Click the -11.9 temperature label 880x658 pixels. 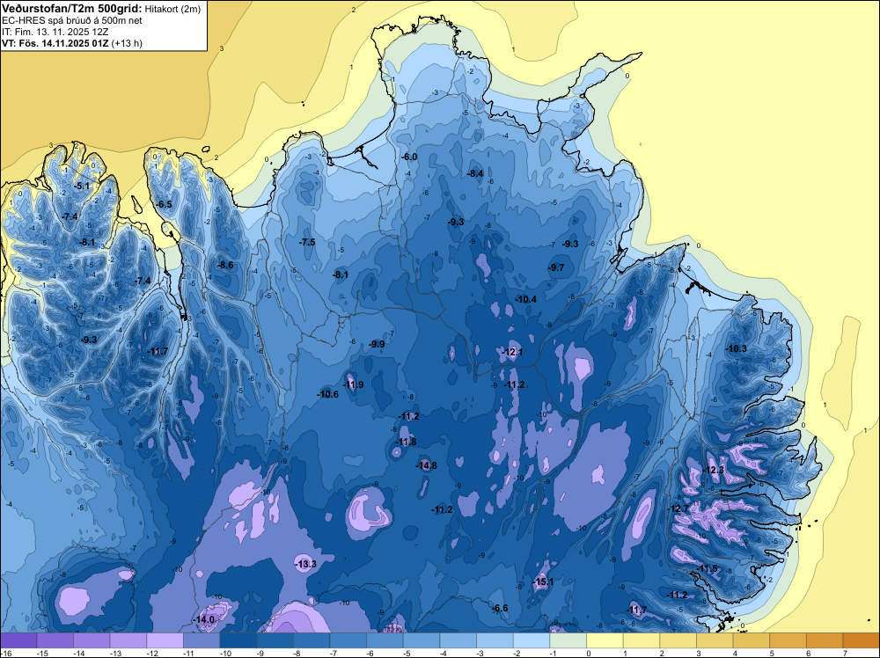(x=354, y=384)
